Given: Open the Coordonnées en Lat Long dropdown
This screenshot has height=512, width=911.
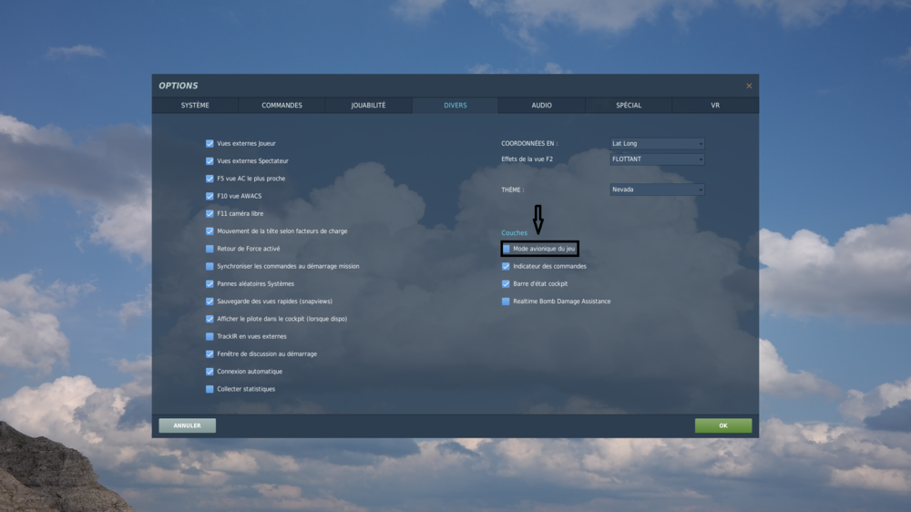Looking at the screenshot, I should coord(657,144).
